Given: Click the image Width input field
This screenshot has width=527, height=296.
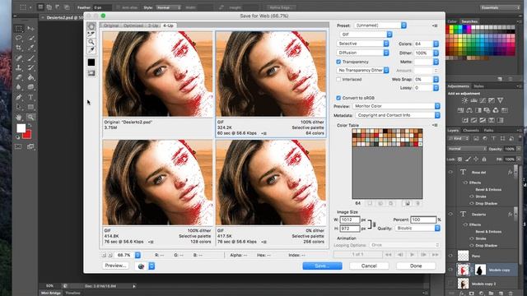Looking at the screenshot, I should click(x=350, y=220).
